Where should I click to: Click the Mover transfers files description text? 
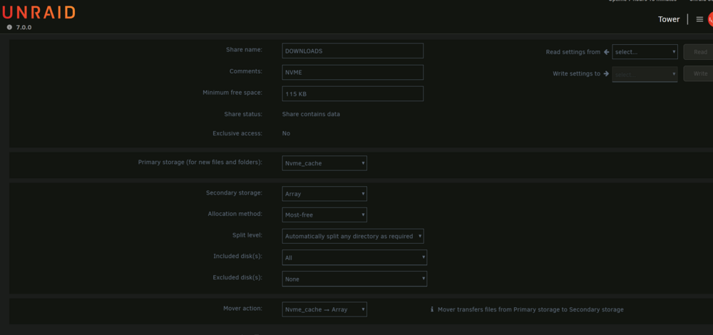(x=530, y=309)
